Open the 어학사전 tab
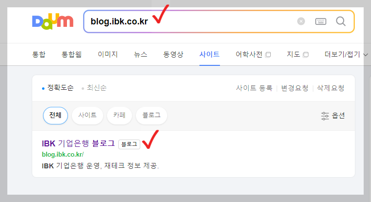This screenshot has height=202, width=371. 253,54
